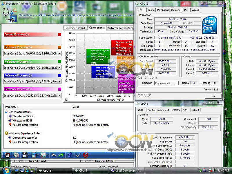The image size is (232, 174).
Task: Open Memory tab in top CPU-Z window
Action: [175, 10]
